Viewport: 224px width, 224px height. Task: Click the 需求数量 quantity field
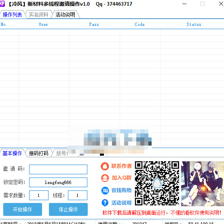(39, 195)
